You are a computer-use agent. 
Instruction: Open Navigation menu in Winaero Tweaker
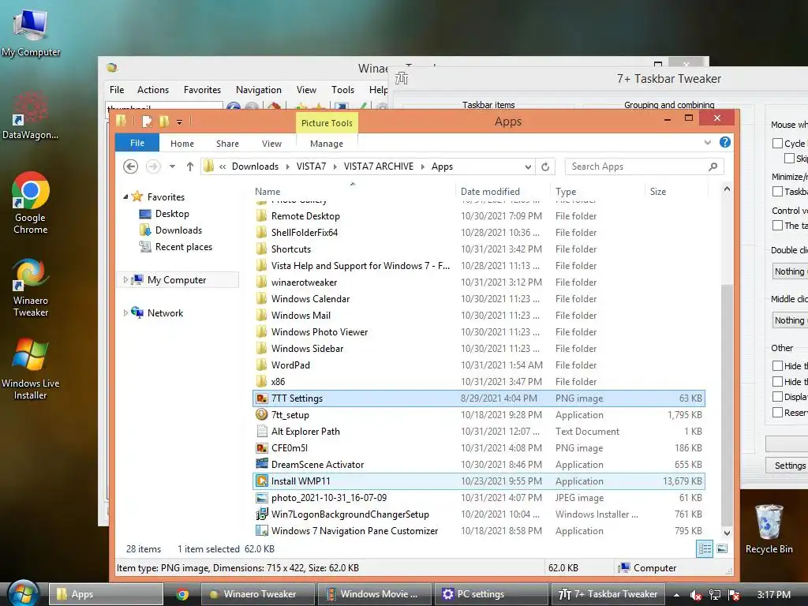pos(258,90)
